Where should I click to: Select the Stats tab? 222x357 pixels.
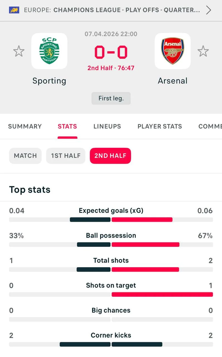[67, 126]
